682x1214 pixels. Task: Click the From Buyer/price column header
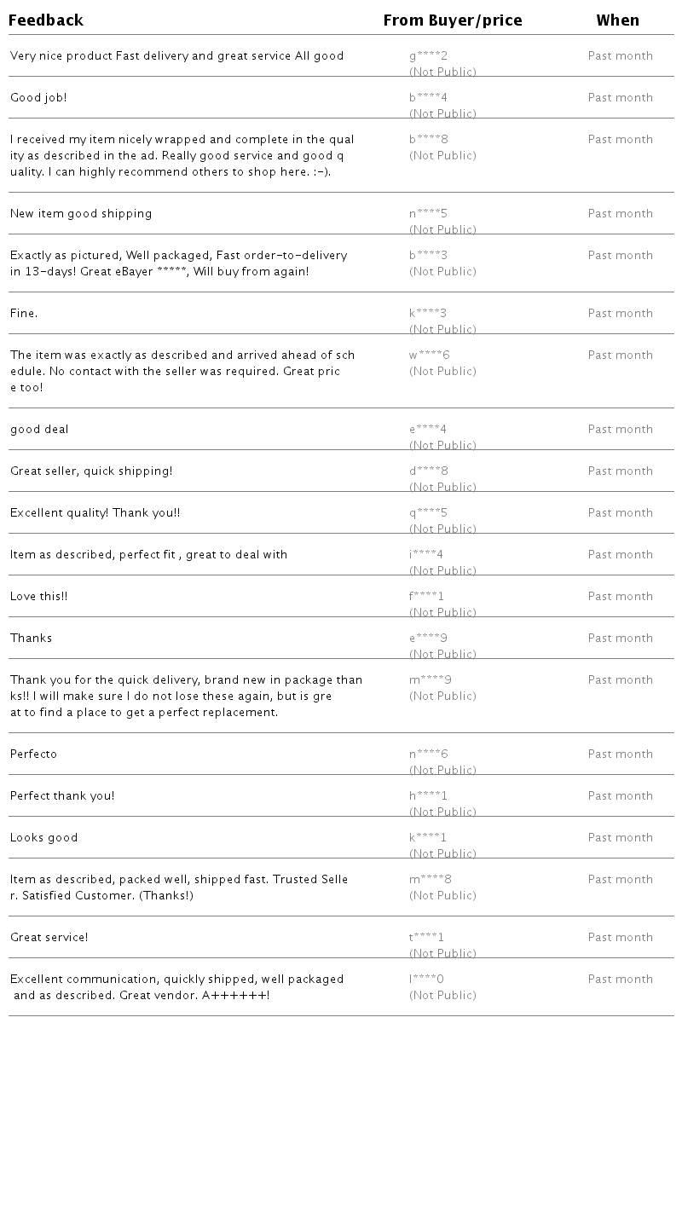click(453, 20)
